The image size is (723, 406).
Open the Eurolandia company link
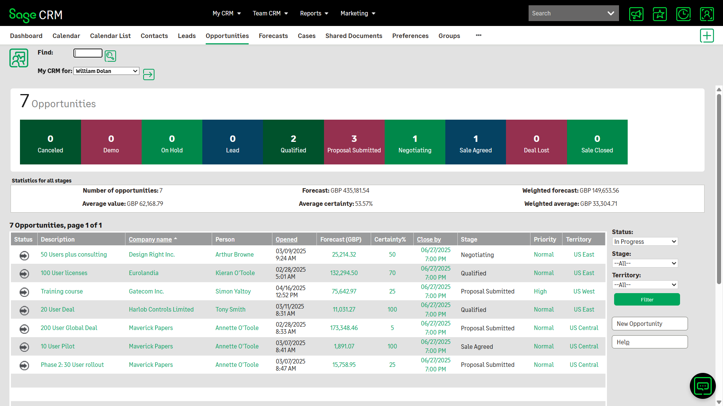pyautogui.click(x=144, y=273)
